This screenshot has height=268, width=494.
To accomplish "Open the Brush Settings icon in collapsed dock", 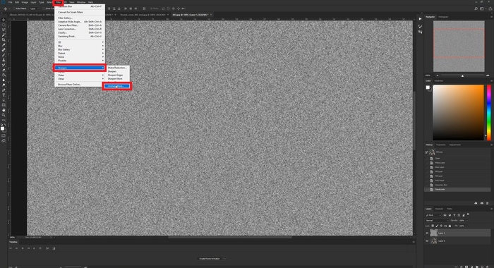I will coord(420,27).
